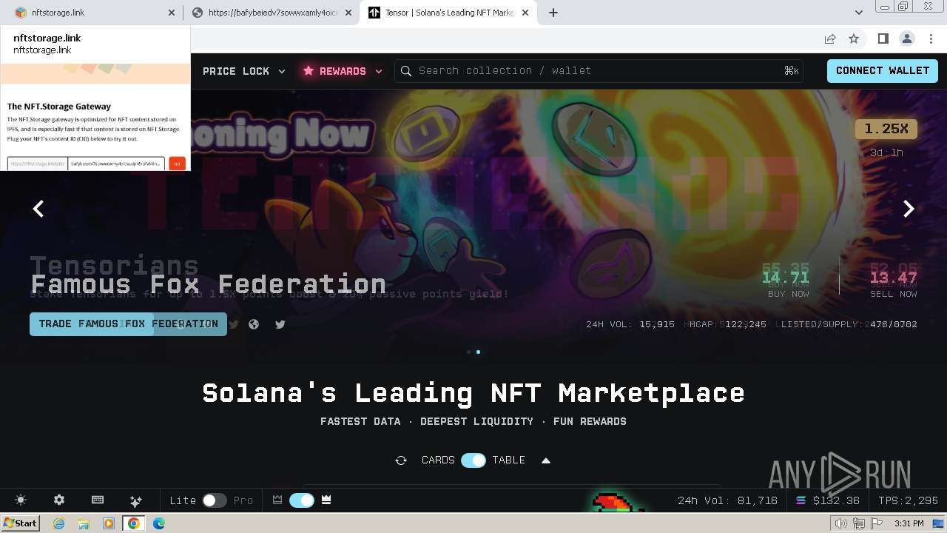Click the system clock 3:31 PM
Viewport: 947px width, 533px height.
909,523
